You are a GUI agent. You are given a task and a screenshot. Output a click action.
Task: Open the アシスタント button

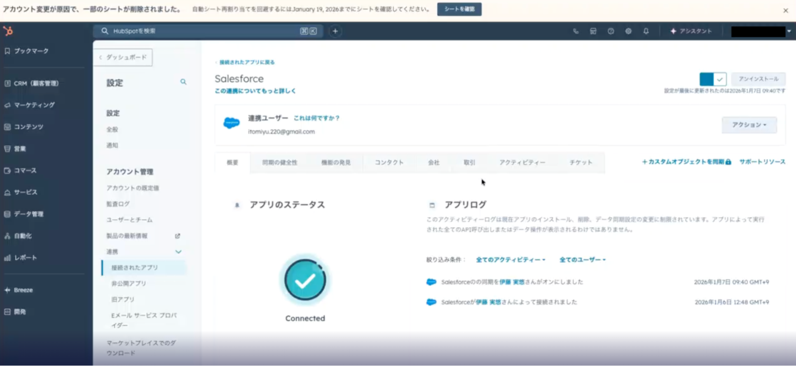691,31
